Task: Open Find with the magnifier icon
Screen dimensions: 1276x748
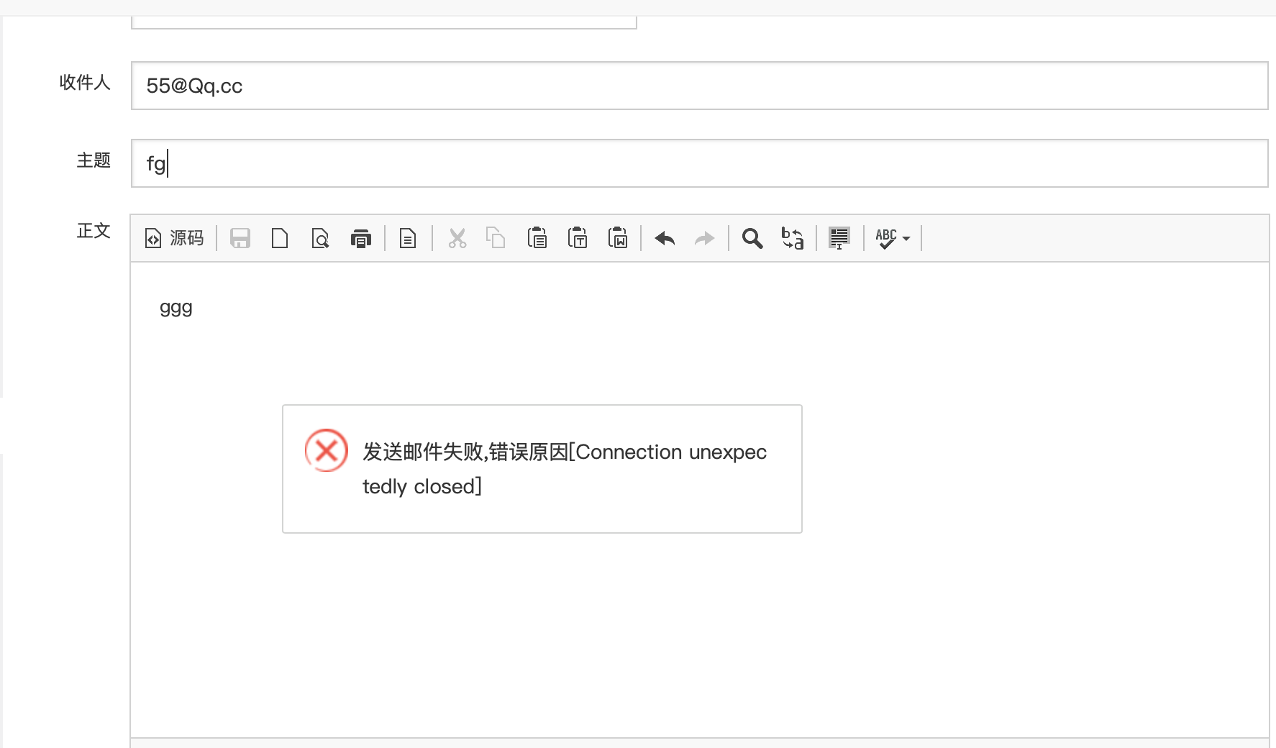Action: tap(752, 238)
